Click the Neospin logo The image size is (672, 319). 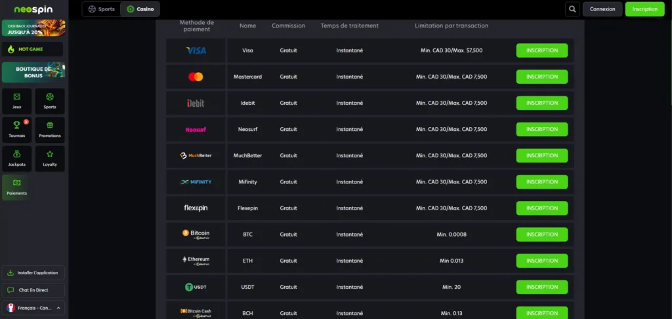click(33, 9)
